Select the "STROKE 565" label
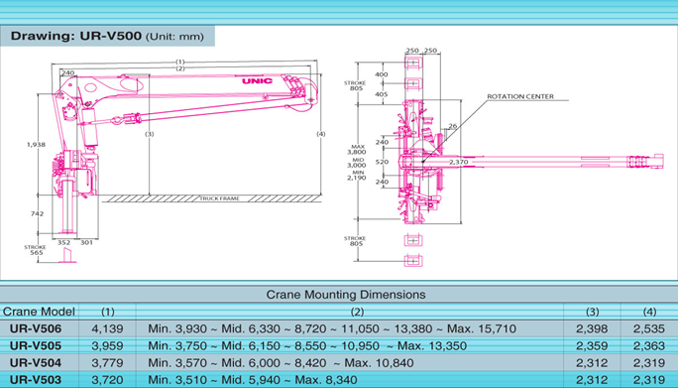678x388 pixels. [x=35, y=250]
